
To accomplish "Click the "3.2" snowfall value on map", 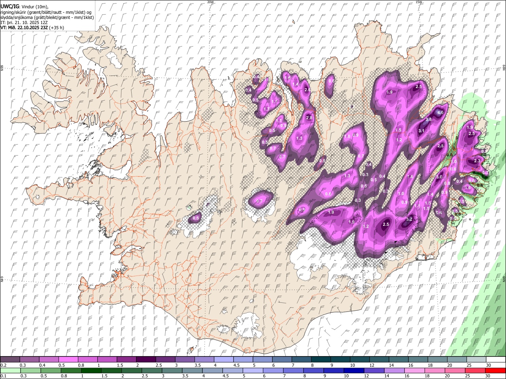I will pyautogui.click(x=410, y=219).
